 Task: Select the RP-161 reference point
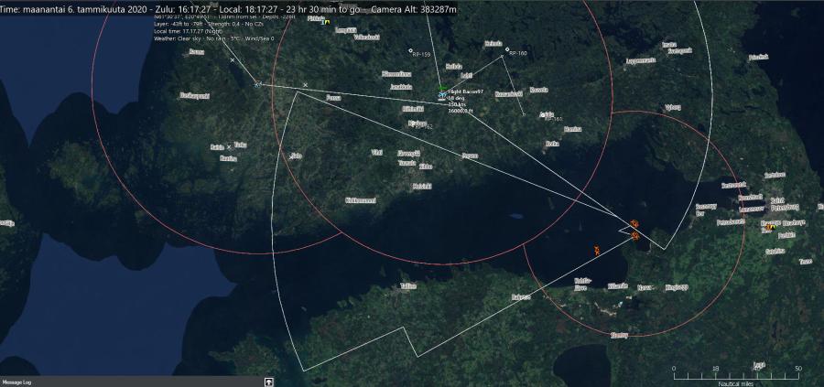tap(523, 115)
